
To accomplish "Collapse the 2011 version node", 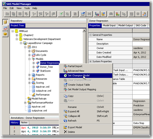I will [x=25, y=47].
